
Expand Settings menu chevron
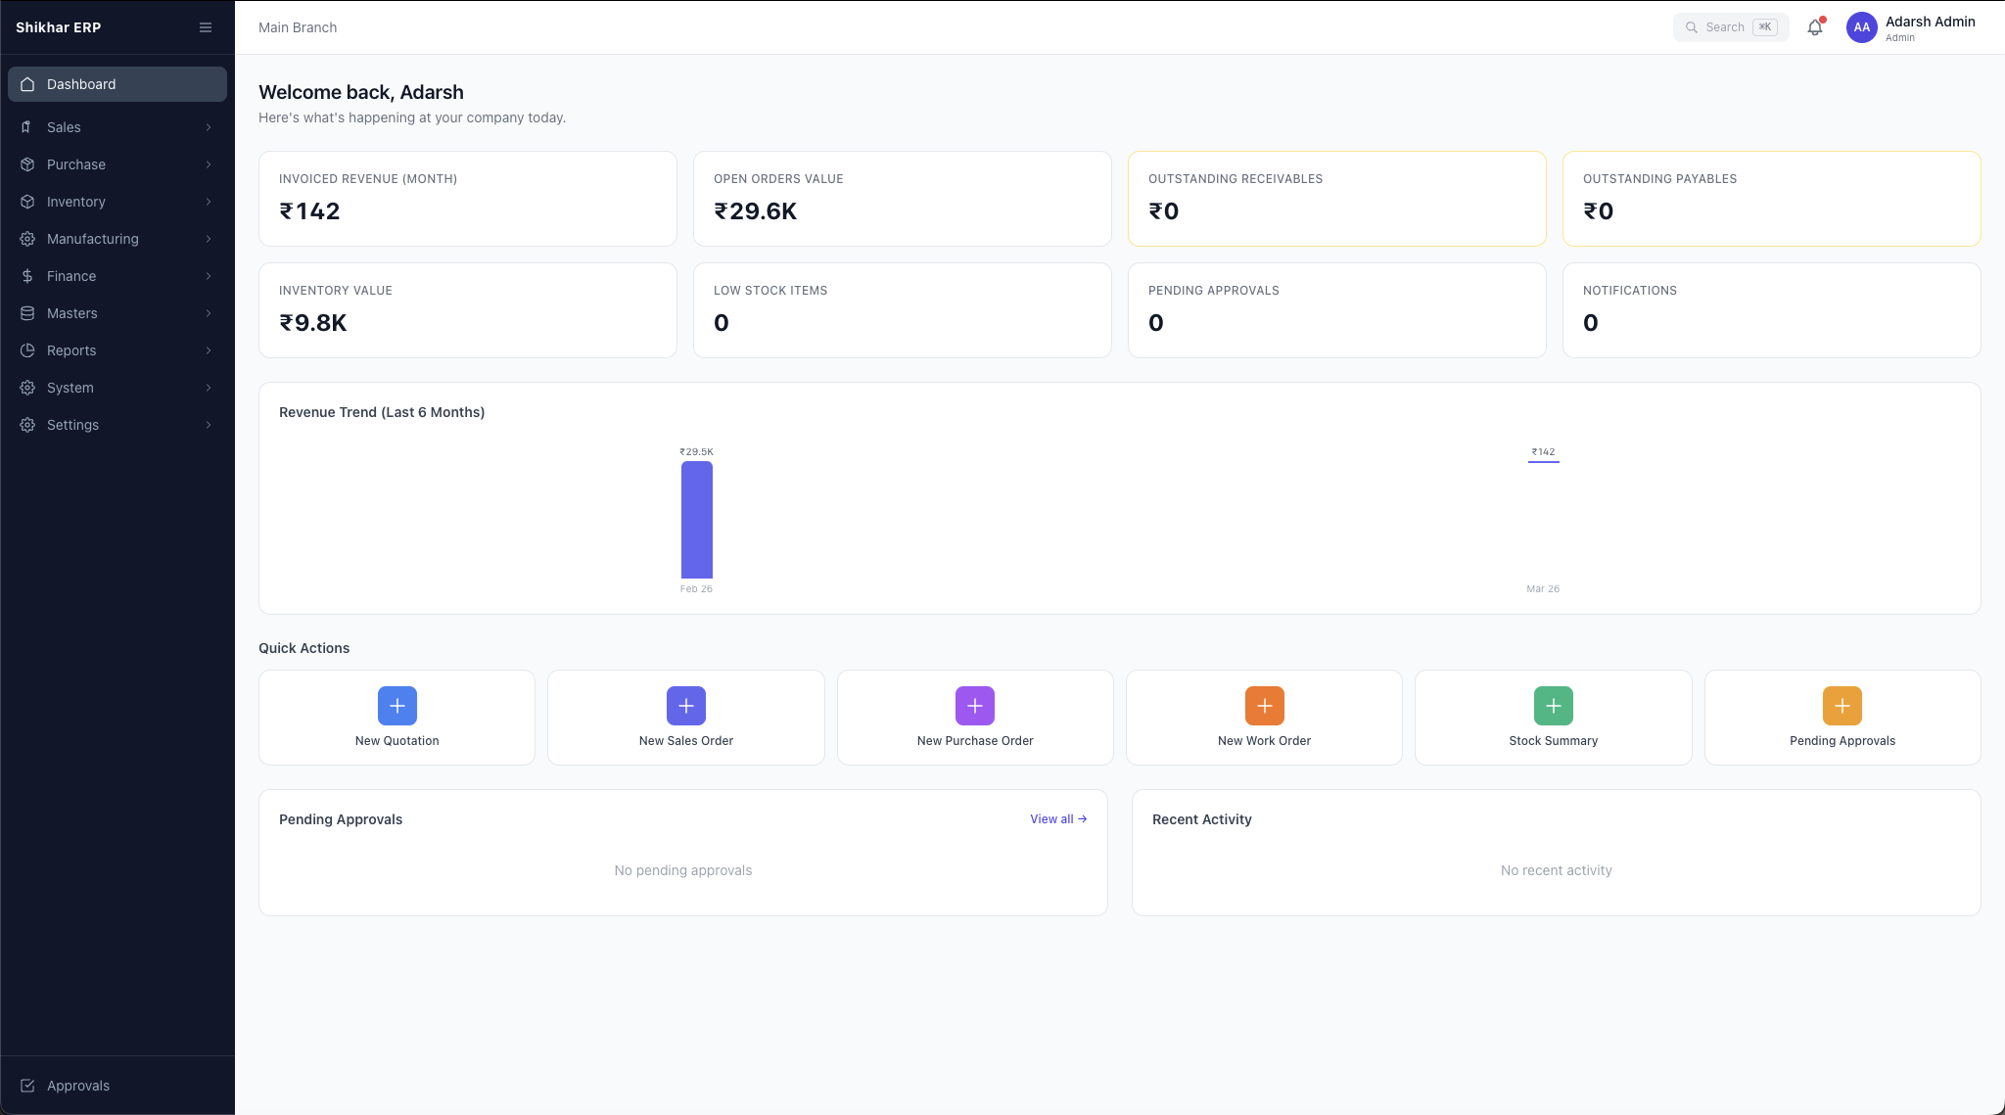point(209,425)
